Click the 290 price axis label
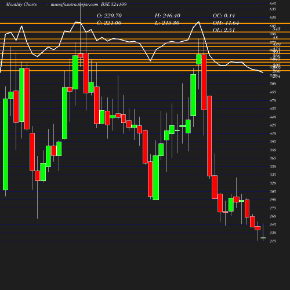 273,200
